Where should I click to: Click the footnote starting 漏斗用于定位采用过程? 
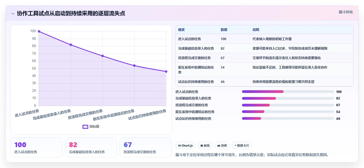click(x=252, y=155)
